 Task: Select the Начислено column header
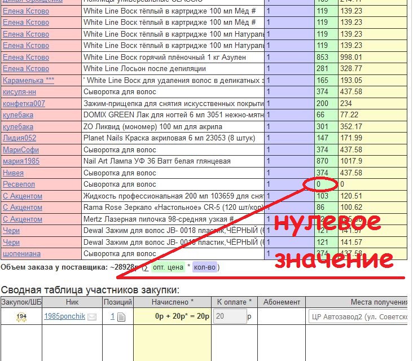tap(172, 302)
